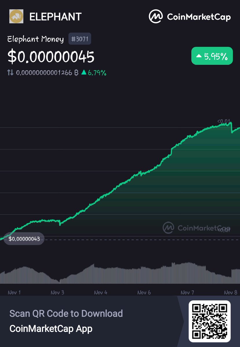Click the Nov 3 date axis label
The image size is (240, 347).
57,292
